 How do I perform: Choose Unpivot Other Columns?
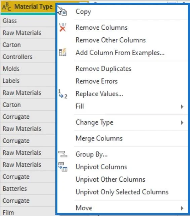(x=110, y=179)
